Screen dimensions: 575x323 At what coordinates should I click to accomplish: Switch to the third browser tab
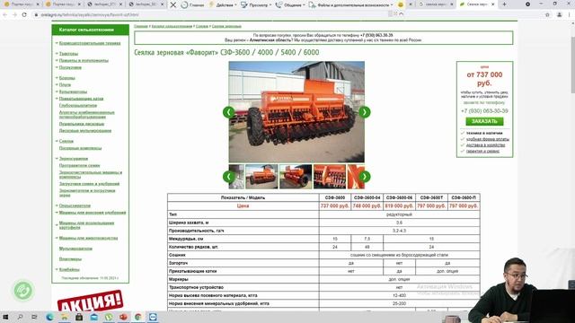[x=104, y=4]
